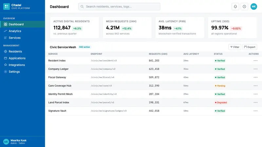This screenshot has width=262, height=147.
Task: Click the search magnifier icon
Action: pos(82,7)
